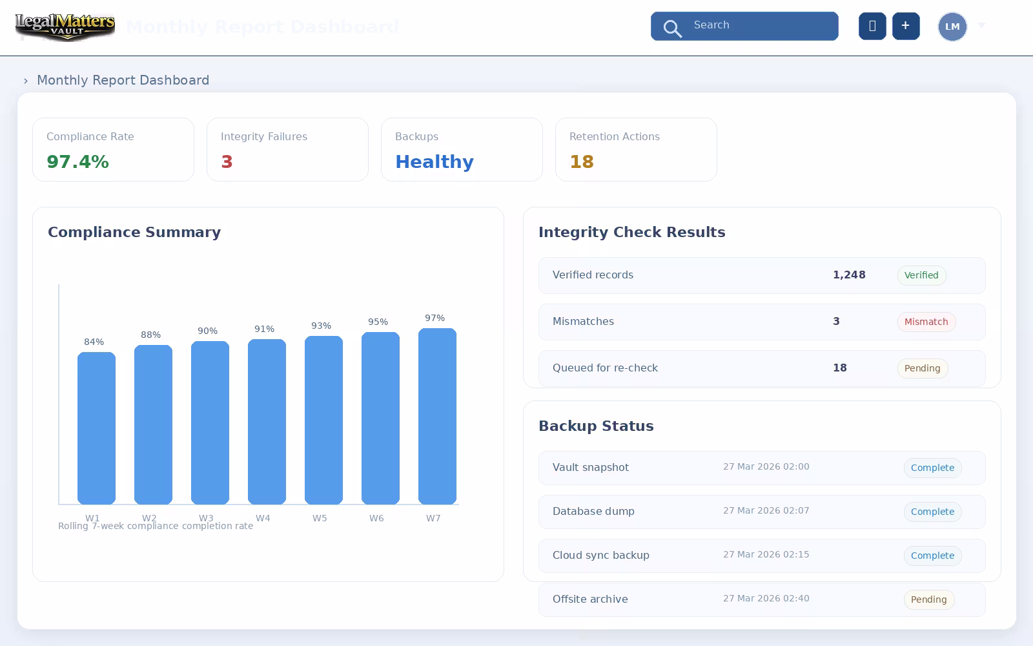Viewport: 1033px width, 646px height.
Task: Open the Monthly Report Dashboard breadcrumb
Action: tap(123, 80)
